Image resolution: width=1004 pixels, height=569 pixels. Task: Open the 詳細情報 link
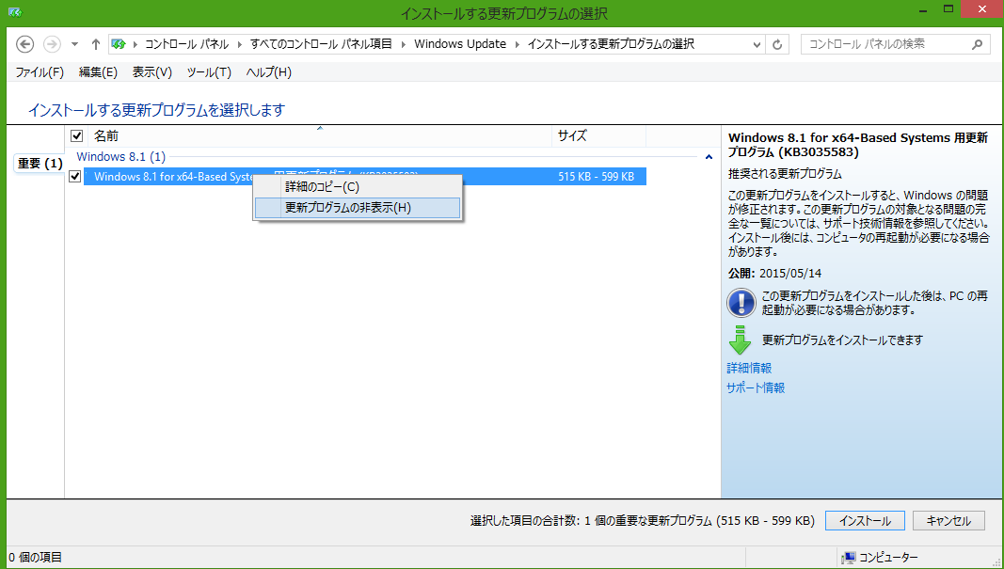tap(749, 368)
